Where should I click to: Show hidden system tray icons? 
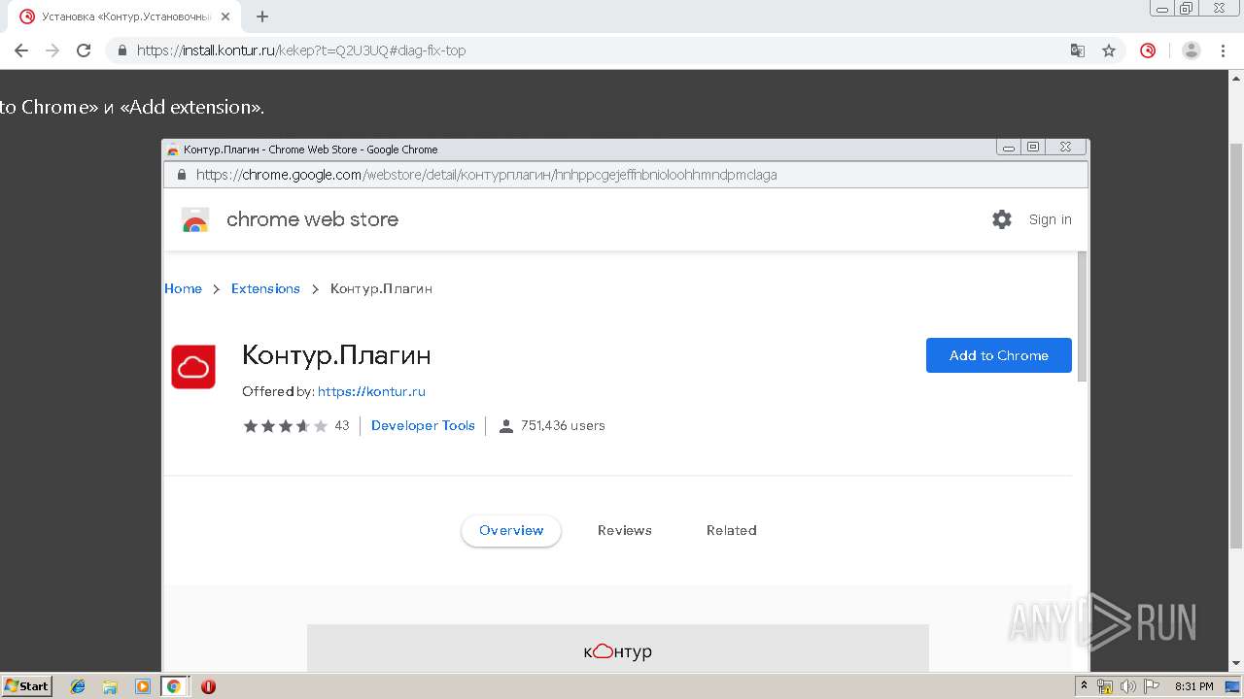pyautogui.click(x=1084, y=686)
